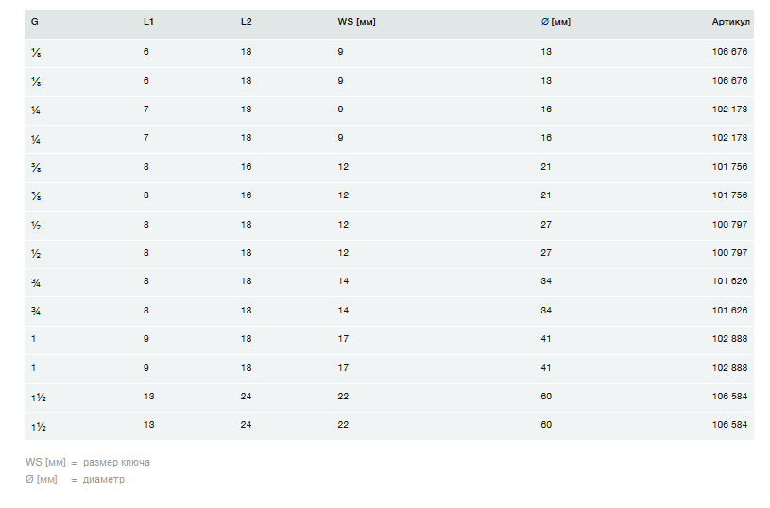This screenshot has height=508, width=770.
Task: Click the 'размер ключа' legend text
Action: pos(116,463)
